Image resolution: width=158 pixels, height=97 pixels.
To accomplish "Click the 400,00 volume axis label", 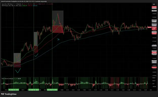I will (154, 78).
